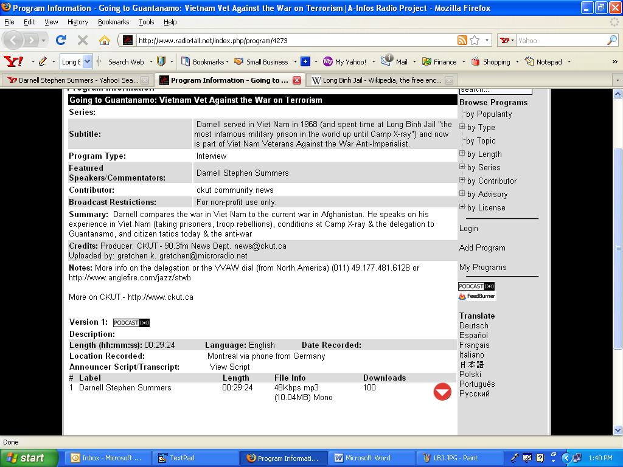Expand the 'by Contributor' browse node

click(462, 181)
